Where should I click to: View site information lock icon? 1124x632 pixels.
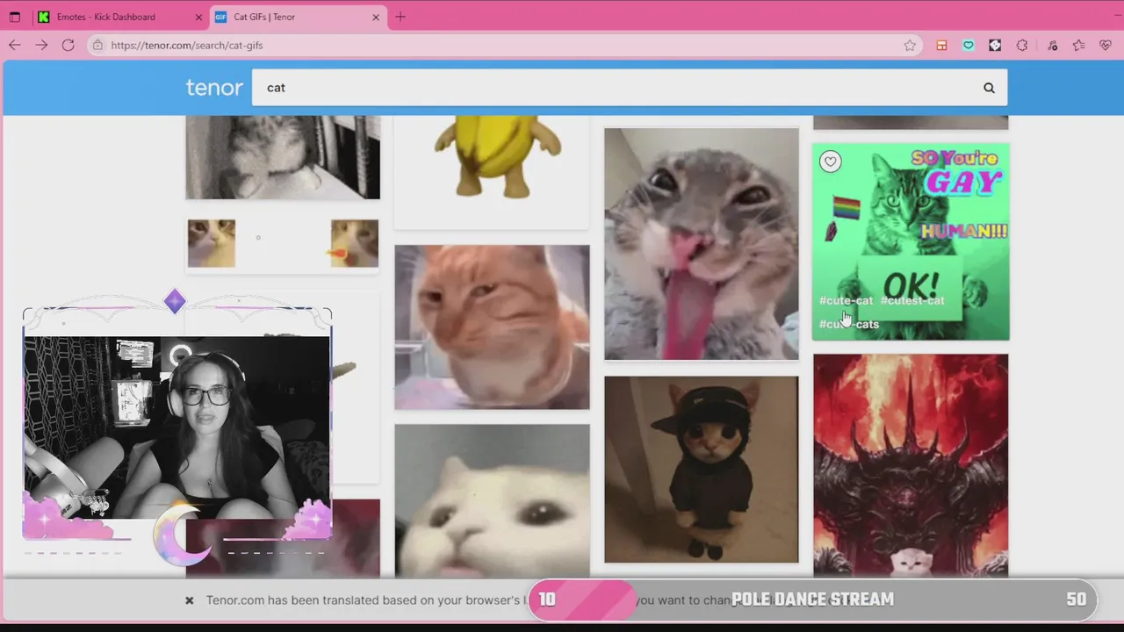(97, 45)
